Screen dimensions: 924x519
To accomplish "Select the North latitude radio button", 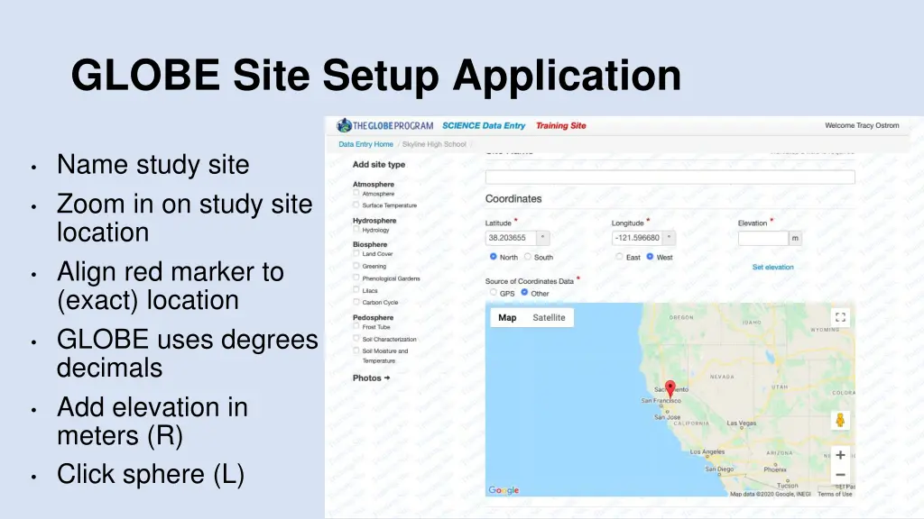I will 494,257.
